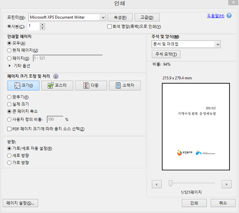Choose 큰 페이지 축소 radio option
This screenshot has width=239, height=213.
(9, 111)
